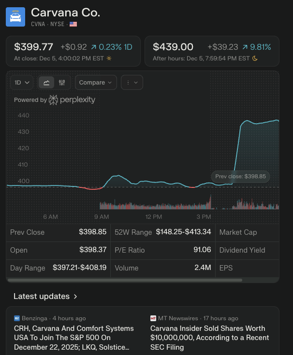Click the 0.23% 1D change value

click(x=112, y=47)
